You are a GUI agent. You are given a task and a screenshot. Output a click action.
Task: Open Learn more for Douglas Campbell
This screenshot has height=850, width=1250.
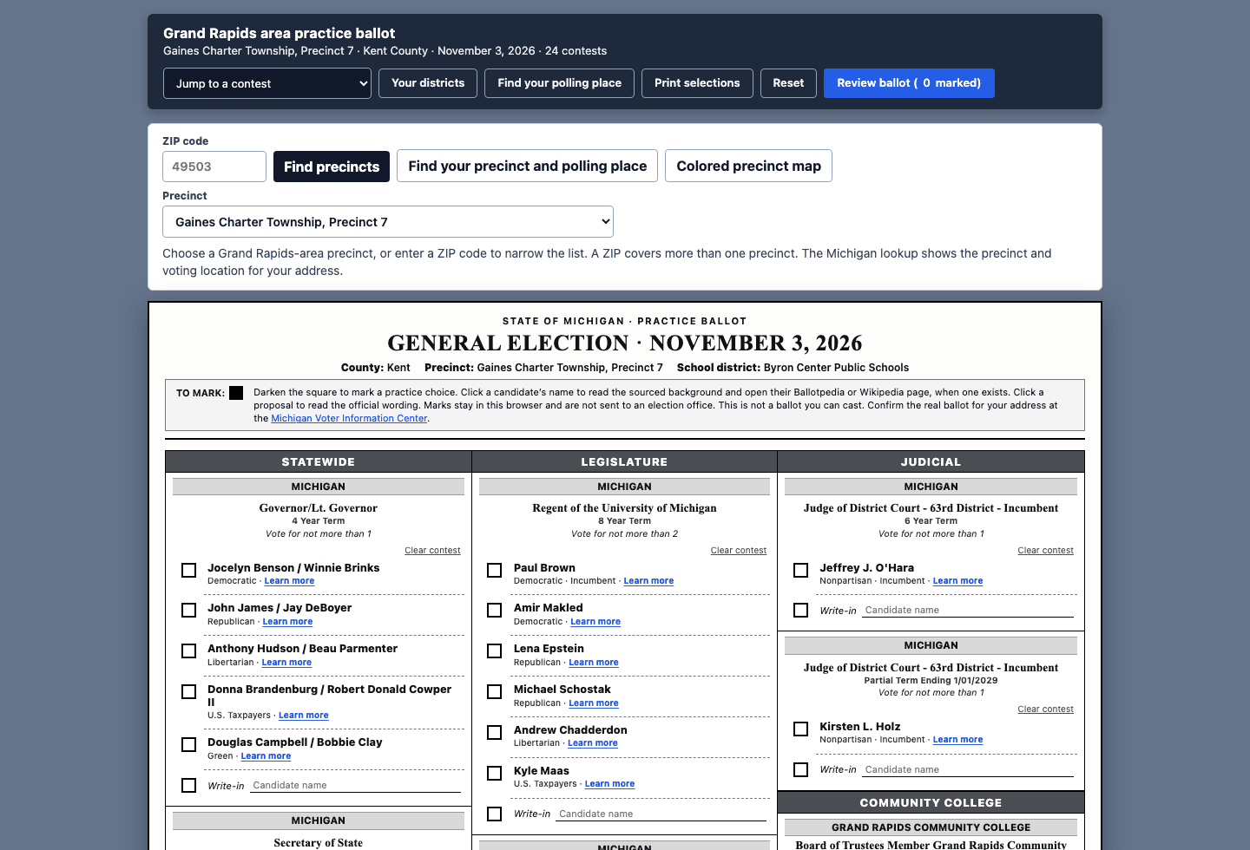266,756
